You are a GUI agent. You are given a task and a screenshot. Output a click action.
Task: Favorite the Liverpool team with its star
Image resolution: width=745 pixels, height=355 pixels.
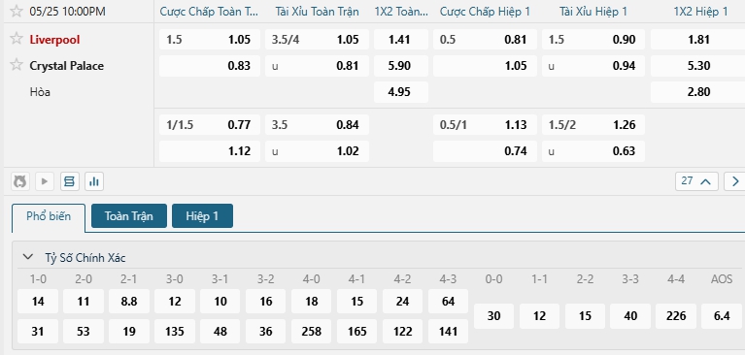(17, 39)
